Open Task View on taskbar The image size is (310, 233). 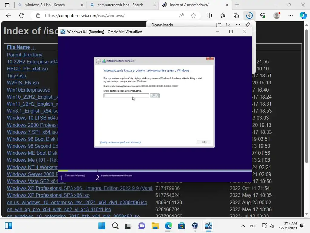pyautogui.click(x=128, y=226)
